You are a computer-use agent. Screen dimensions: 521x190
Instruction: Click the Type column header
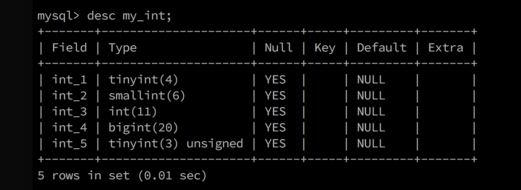[x=122, y=48]
